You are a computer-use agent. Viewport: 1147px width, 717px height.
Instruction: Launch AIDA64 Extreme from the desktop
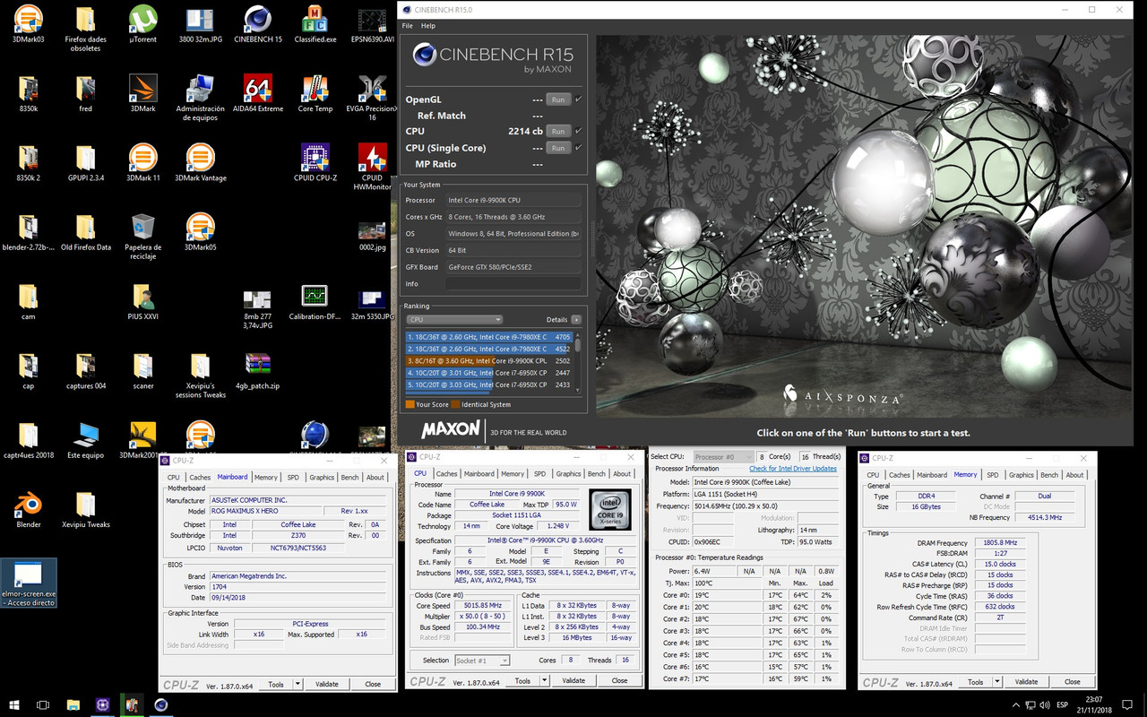pyautogui.click(x=258, y=93)
